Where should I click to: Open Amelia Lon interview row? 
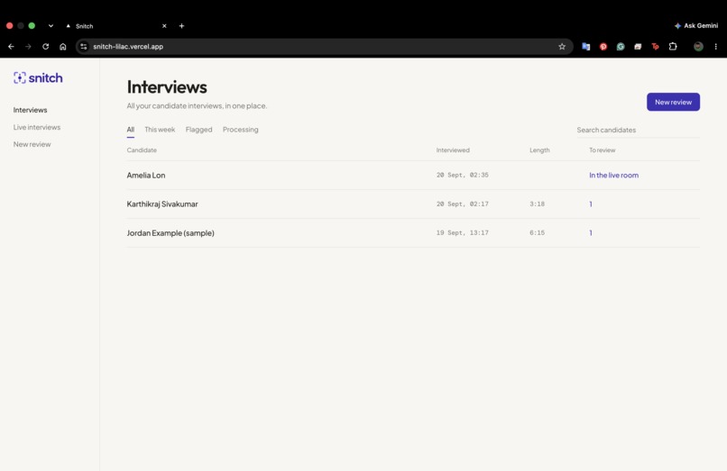click(x=413, y=175)
